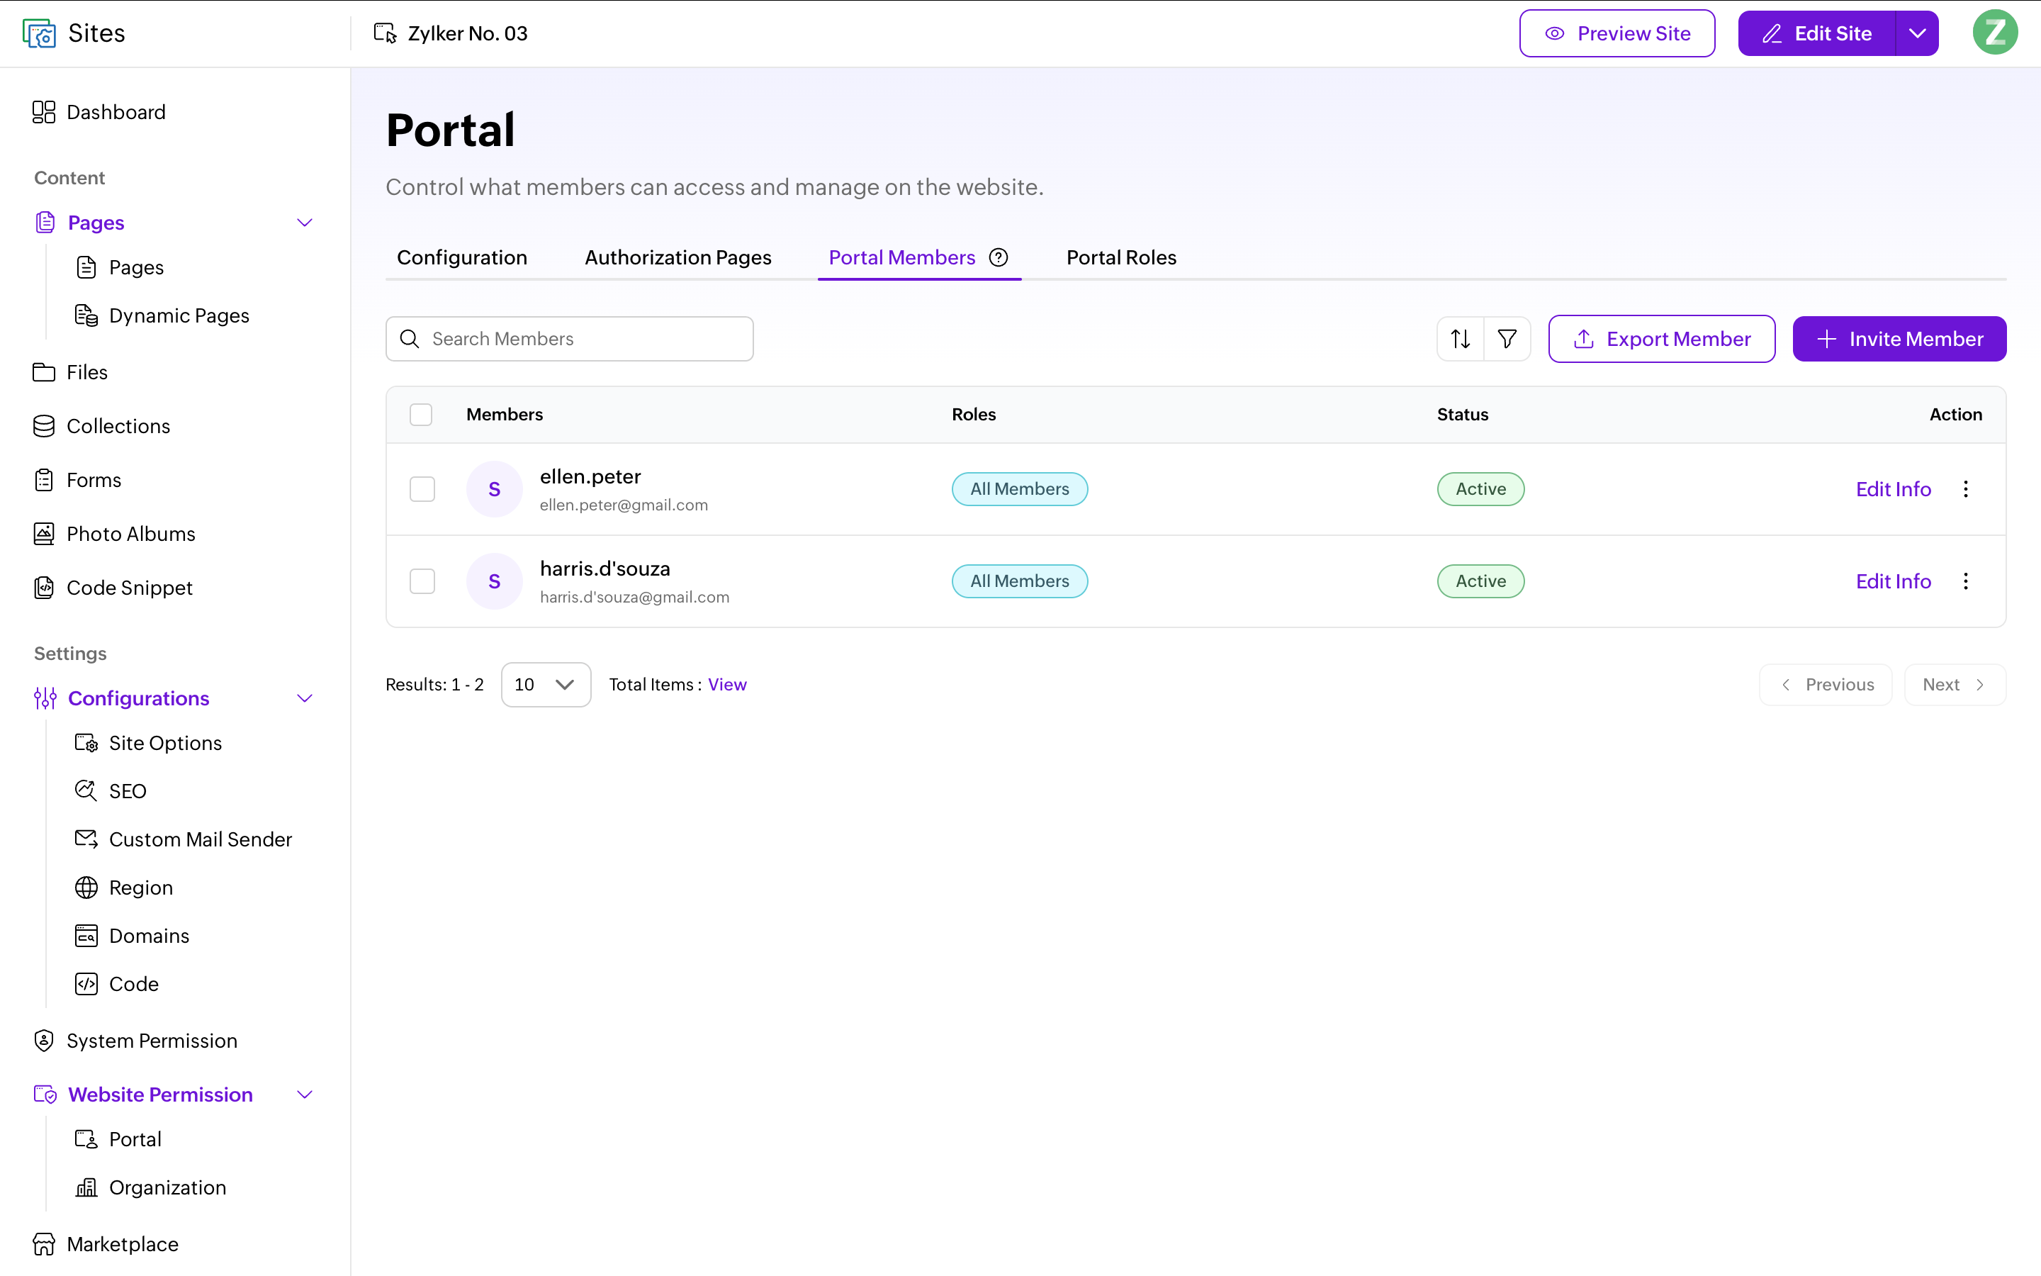Check the ellen.peter row checkbox
Image resolution: width=2041 pixels, height=1276 pixels.
[x=422, y=488]
